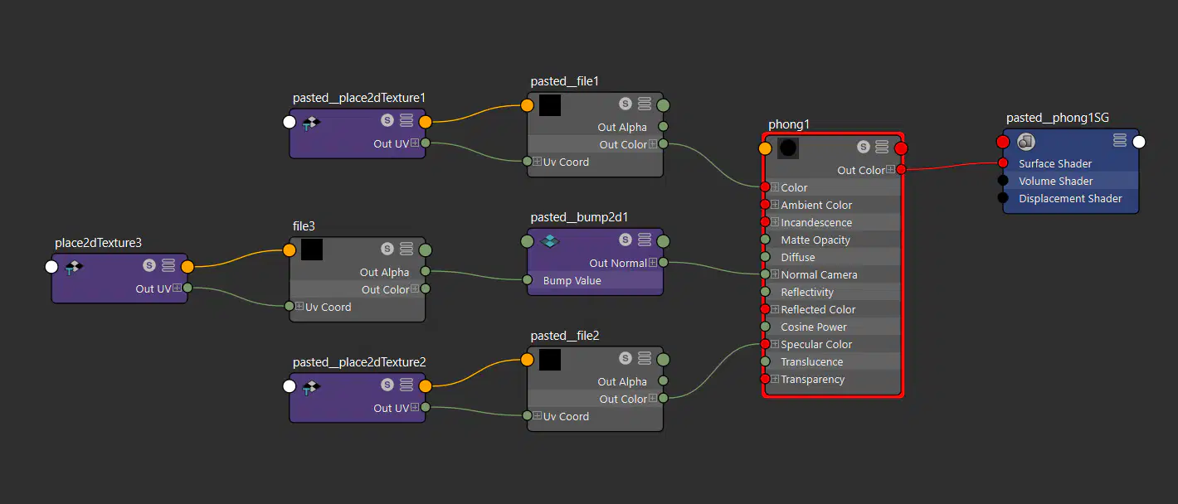Click the S solo icon on pasted__place2dTexture1
This screenshot has height=504, width=1178.
coord(387,120)
